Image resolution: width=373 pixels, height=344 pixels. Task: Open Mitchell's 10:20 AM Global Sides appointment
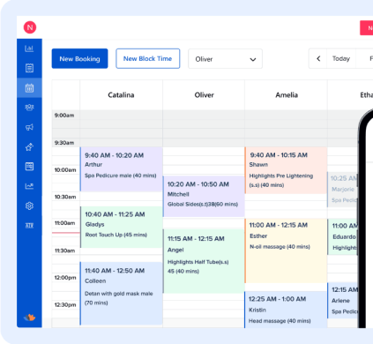click(x=204, y=197)
